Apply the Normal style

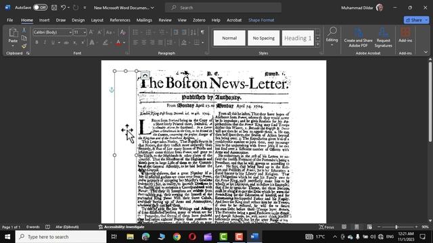(x=229, y=38)
